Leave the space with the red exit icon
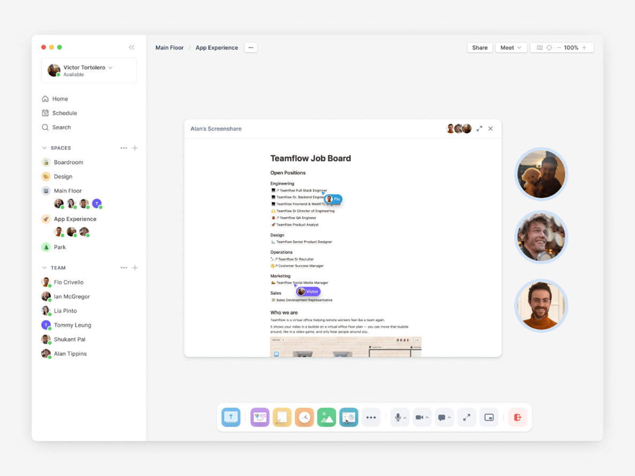Screen dimensions: 635x476 tap(517, 417)
